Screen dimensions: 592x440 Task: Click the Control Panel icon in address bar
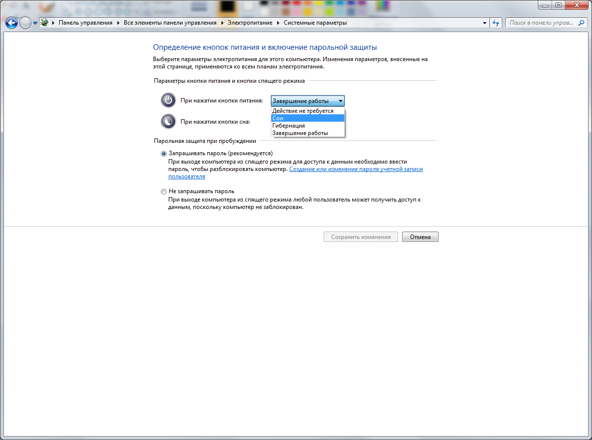45,23
